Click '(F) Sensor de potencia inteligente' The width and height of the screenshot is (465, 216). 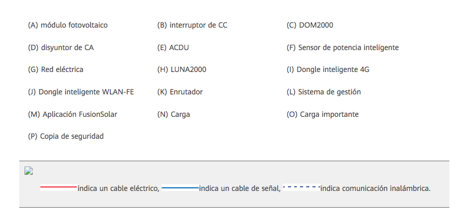click(343, 47)
